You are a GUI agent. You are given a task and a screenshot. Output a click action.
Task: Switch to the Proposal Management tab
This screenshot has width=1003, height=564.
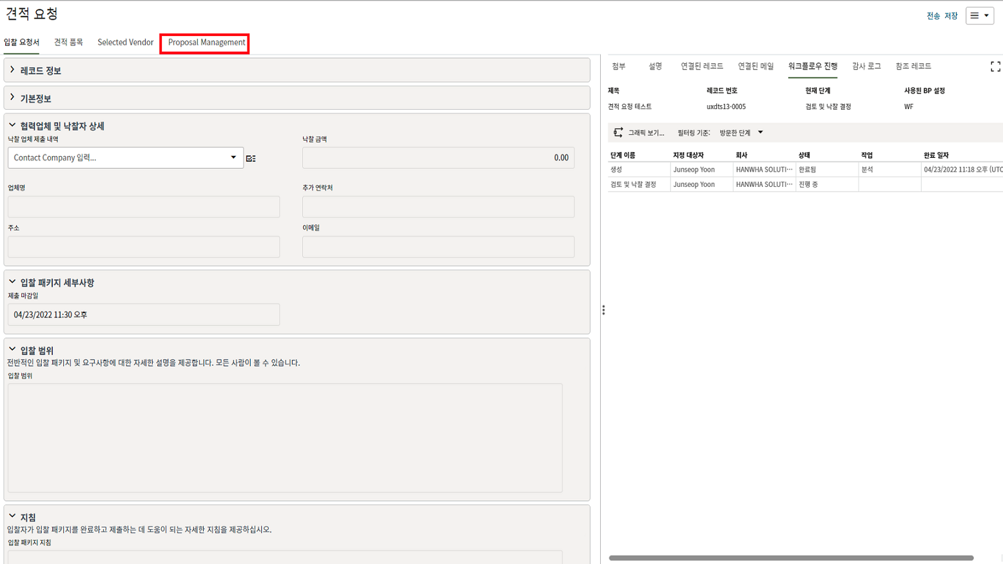206,43
